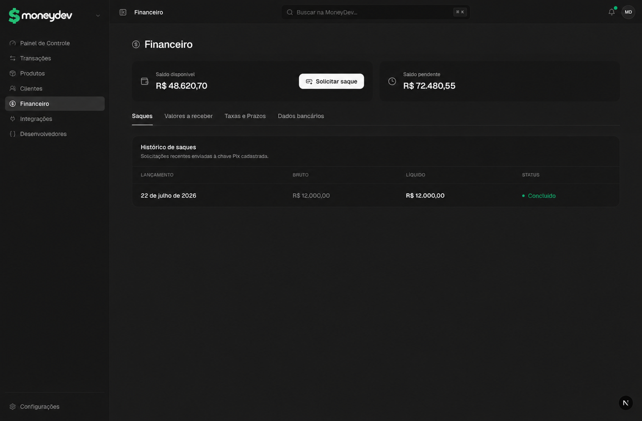Click the search magnifier icon
This screenshot has height=421, width=642.
click(290, 12)
